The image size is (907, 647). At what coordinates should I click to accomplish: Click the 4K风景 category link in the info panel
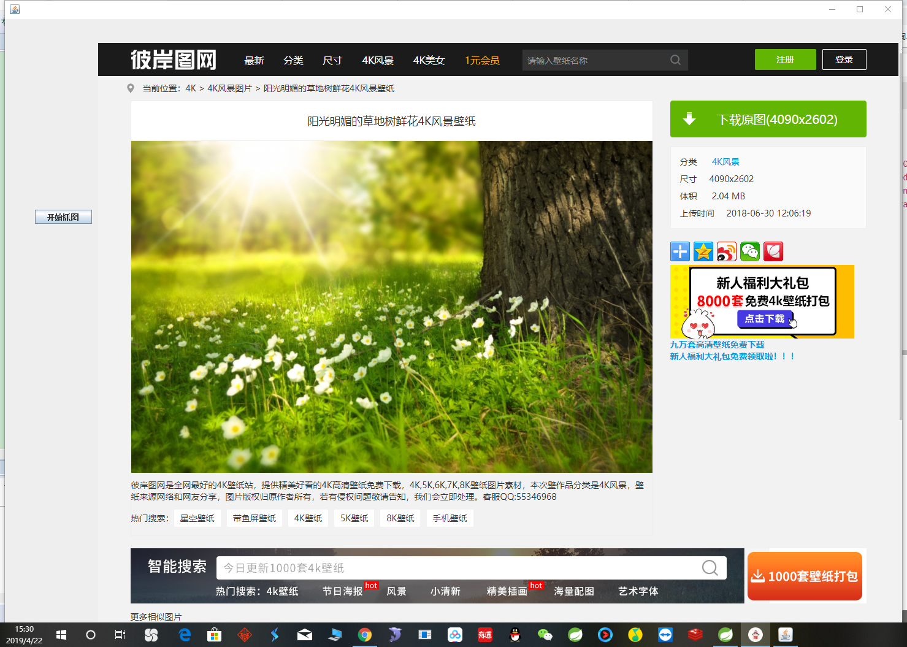point(725,162)
